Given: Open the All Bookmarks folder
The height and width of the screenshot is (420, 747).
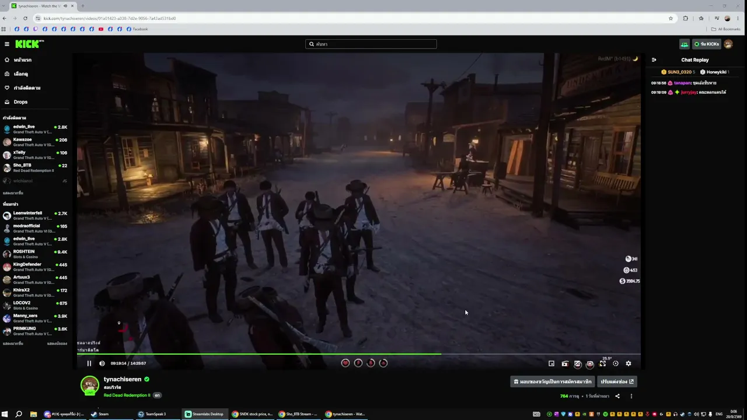Looking at the screenshot, I should (x=726, y=29).
